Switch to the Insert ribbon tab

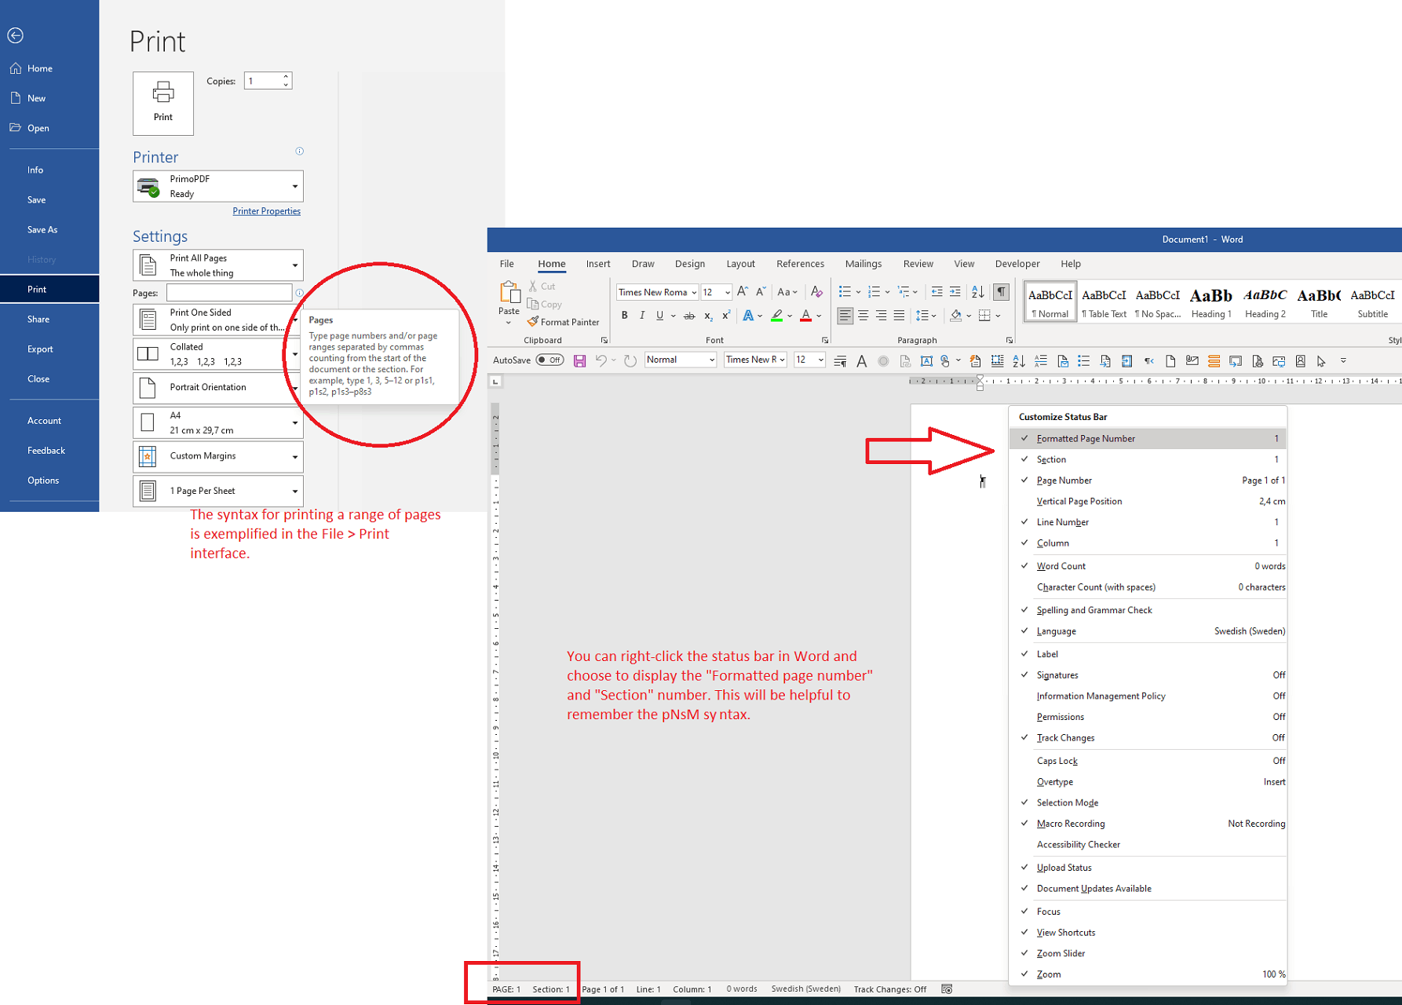[598, 264]
